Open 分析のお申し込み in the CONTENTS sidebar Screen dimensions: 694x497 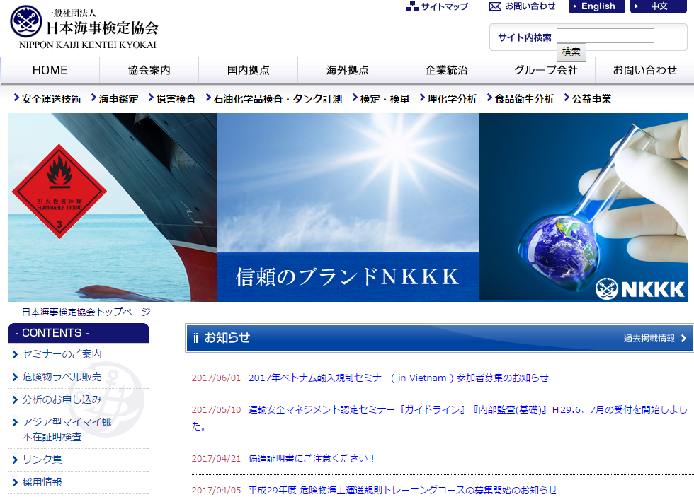[x=62, y=399]
